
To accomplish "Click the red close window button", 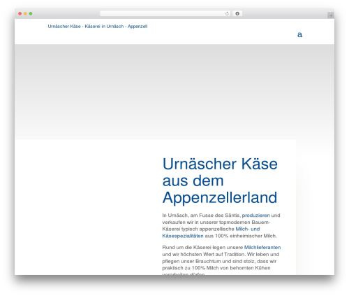I will coord(20,13).
